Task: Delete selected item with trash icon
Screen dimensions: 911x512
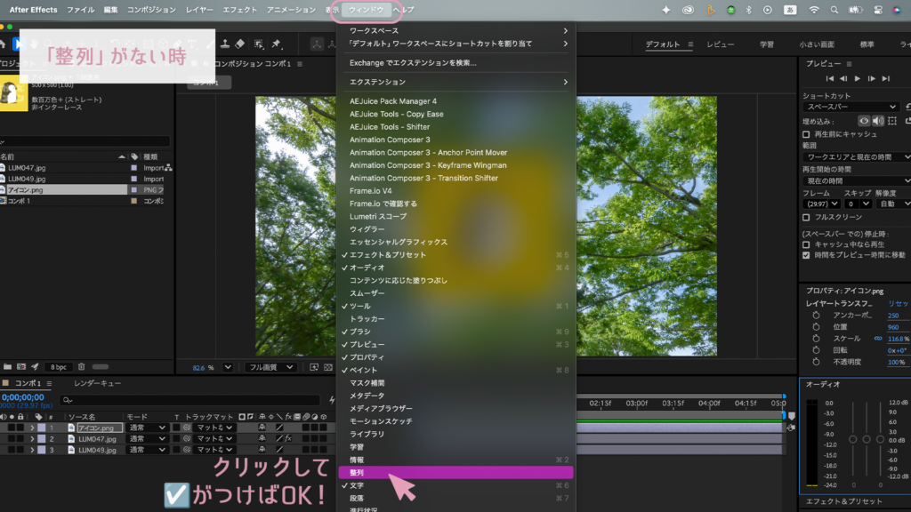Action: 81,367
